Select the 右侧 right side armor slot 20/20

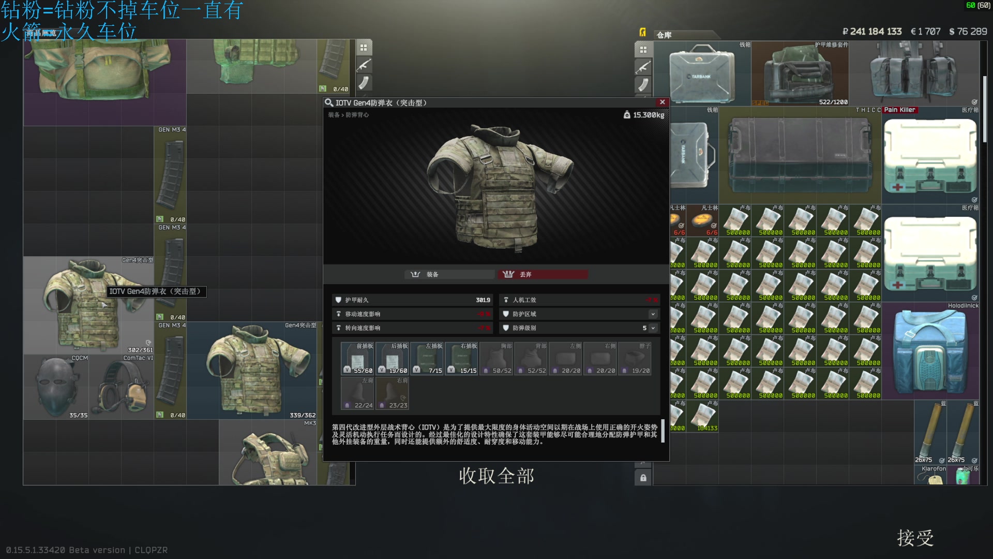point(600,358)
